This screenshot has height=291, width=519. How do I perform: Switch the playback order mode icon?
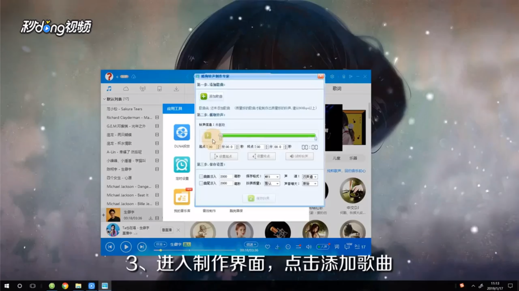(298, 247)
